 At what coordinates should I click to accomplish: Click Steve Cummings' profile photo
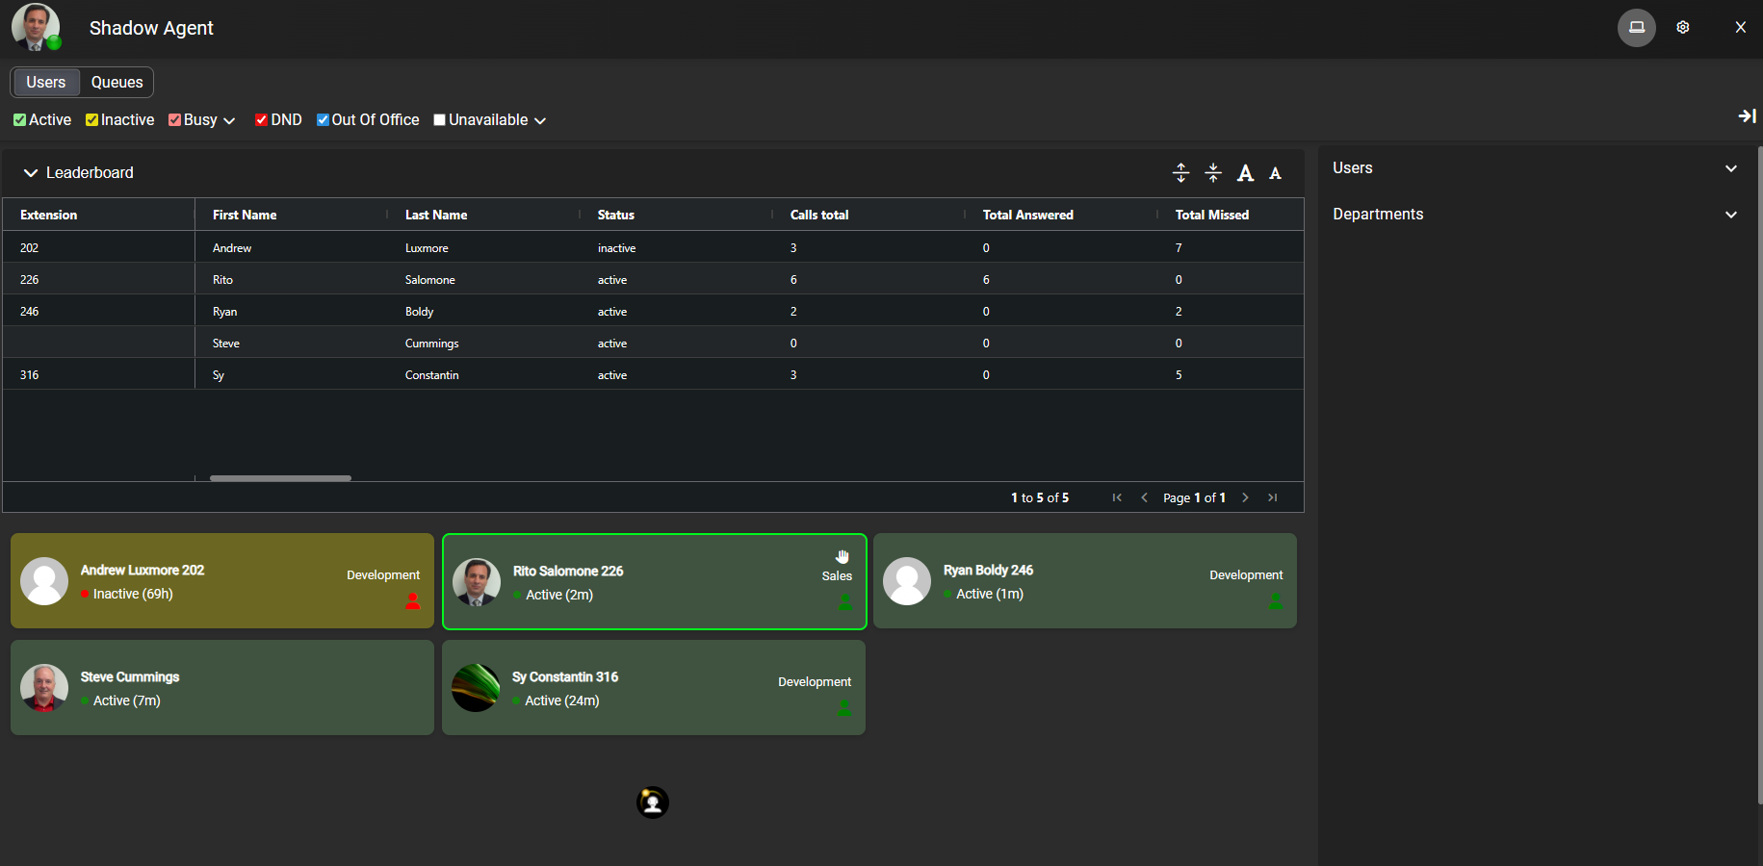[44, 688]
